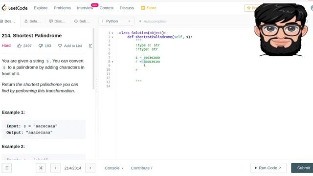Click the ':type s: str' comment line

[148, 45]
